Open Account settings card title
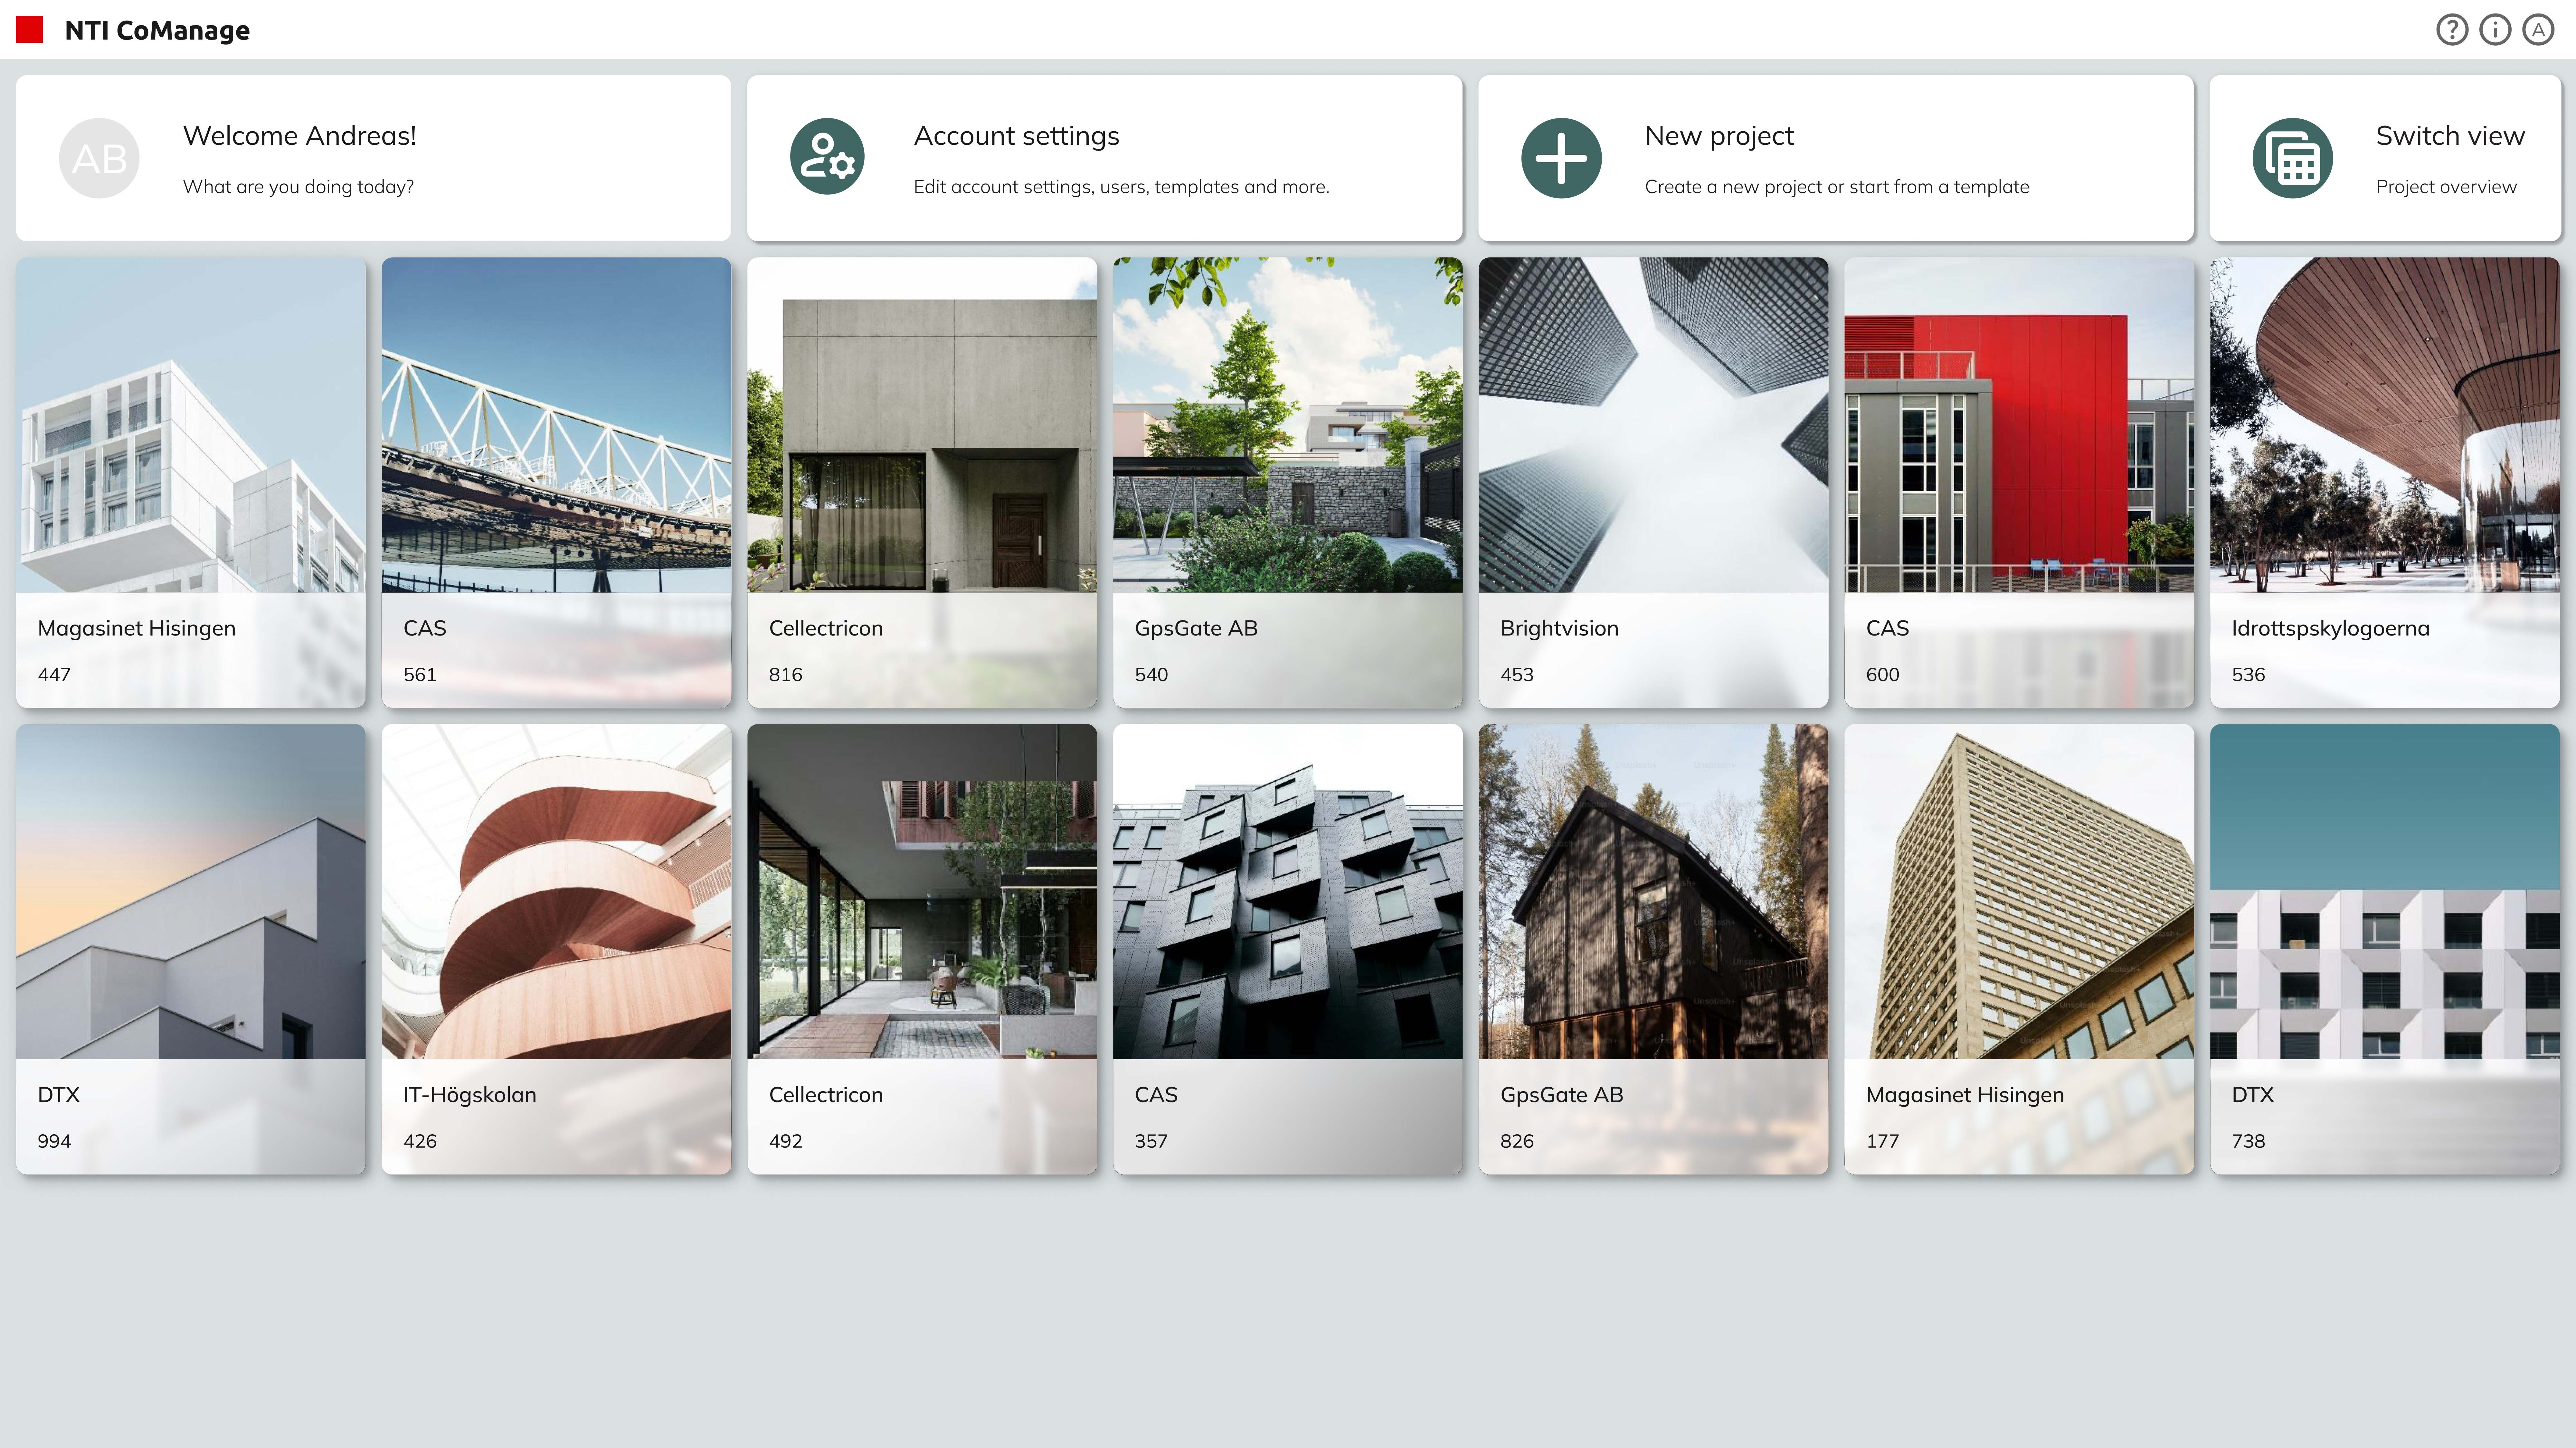 (x=1016, y=136)
